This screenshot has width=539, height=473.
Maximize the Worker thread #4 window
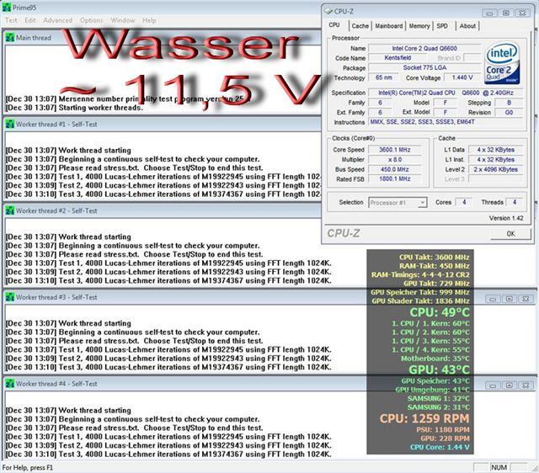point(509,385)
